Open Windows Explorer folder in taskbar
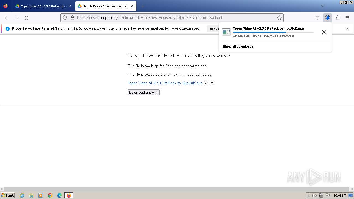This screenshot has width=354, height=199. (x=31, y=195)
